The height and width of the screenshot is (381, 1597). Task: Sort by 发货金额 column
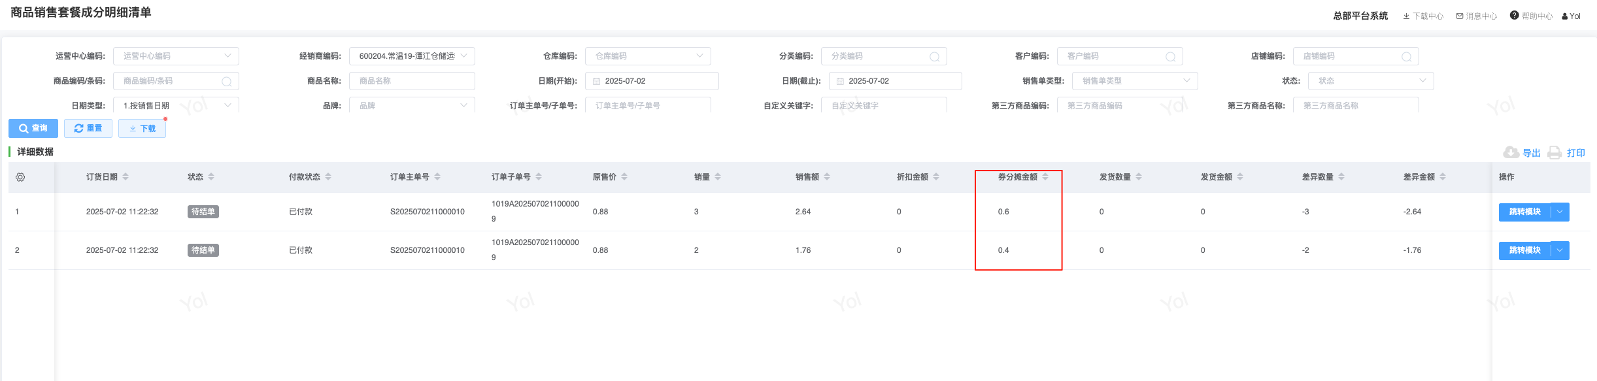(x=1240, y=177)
